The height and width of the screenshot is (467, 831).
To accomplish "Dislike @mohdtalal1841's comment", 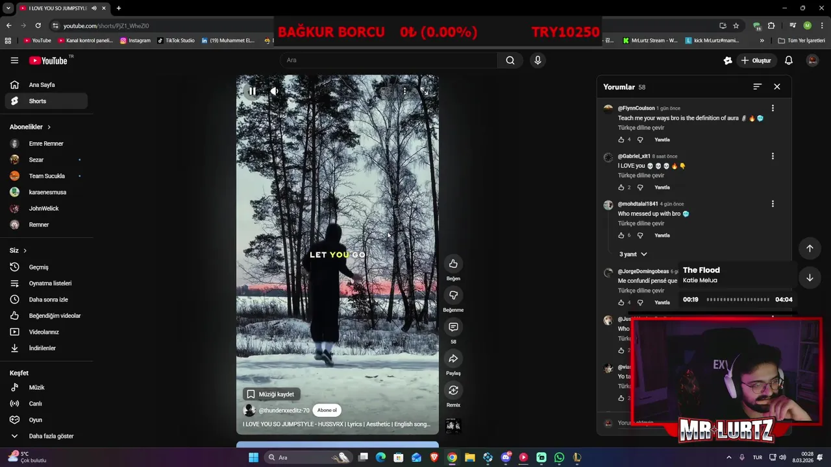I will [x=640, y=235].
